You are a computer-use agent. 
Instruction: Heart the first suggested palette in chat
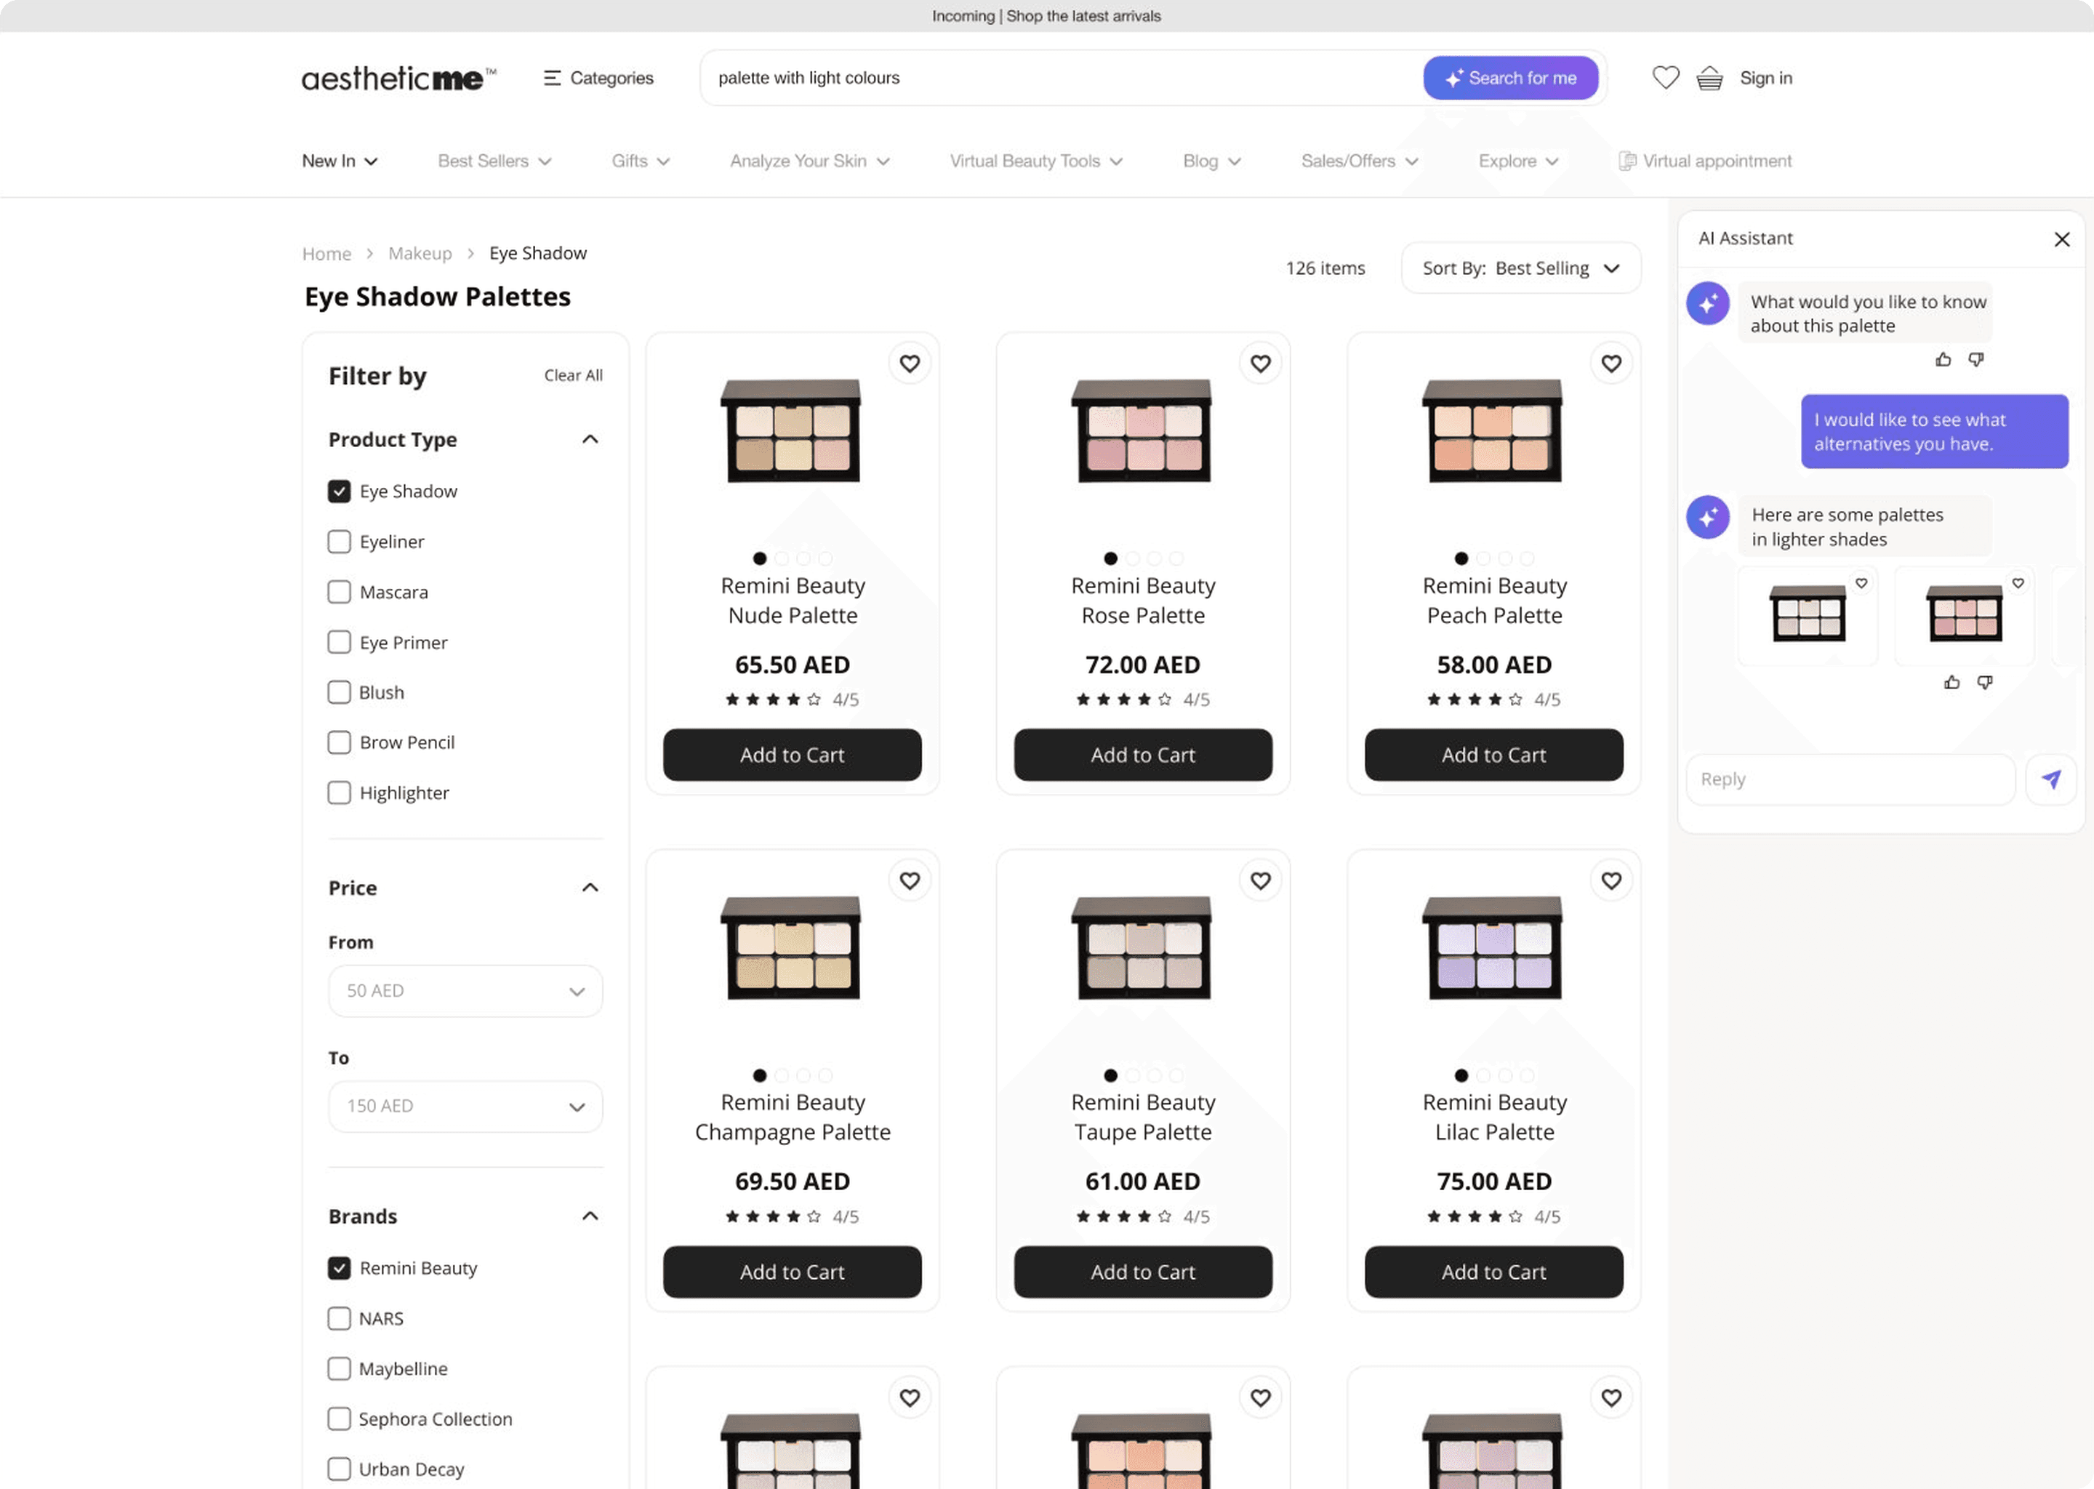click(1861, 583)
